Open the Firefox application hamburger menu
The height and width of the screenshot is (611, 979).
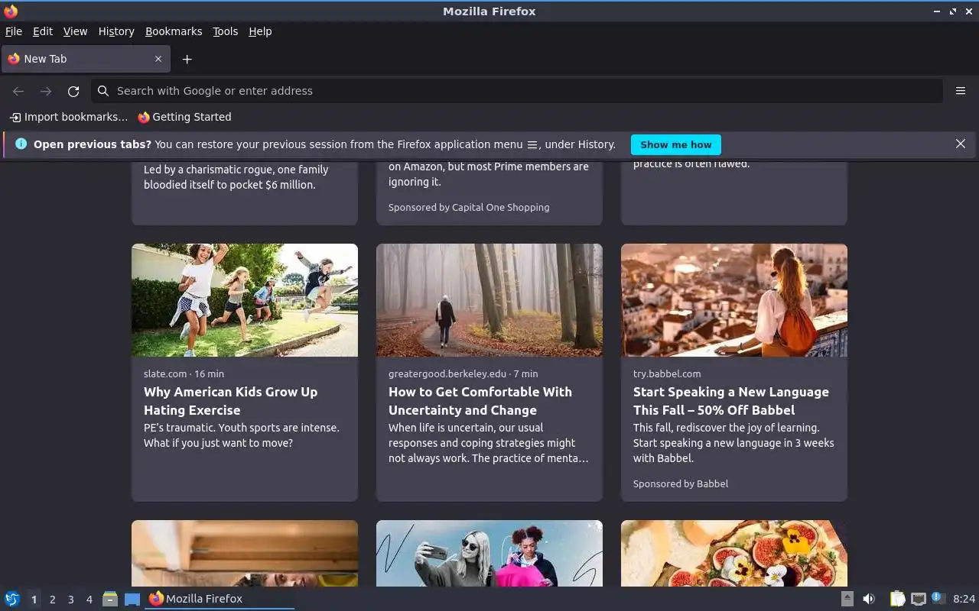point(961,91)
